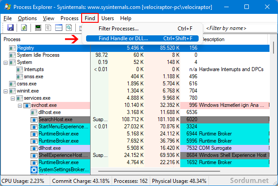The height and width of the screenshot is (186, 278).
Task: Click the services.exe process icon
Action: point(19,98)
